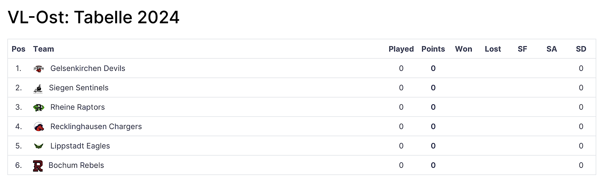The height and width of the screenshot is (183, 606).
Task: Click the Bochum Rebels R logo
Action: click(x=38, y=166)
